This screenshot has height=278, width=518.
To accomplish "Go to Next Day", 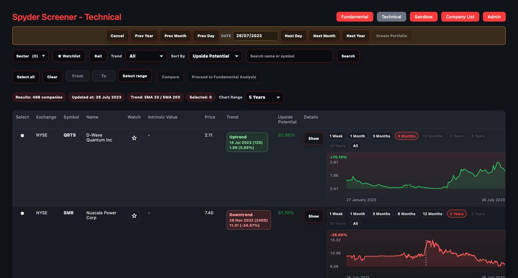I will 293,36.
